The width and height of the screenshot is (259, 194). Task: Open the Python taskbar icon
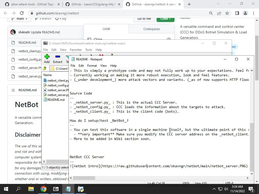click(x=81, y=189)
